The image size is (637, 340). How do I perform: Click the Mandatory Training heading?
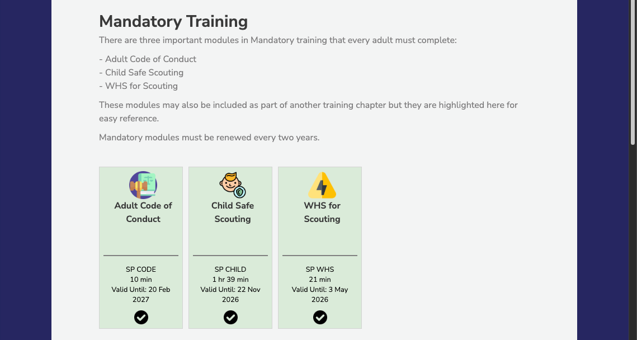tap(173, 21)
